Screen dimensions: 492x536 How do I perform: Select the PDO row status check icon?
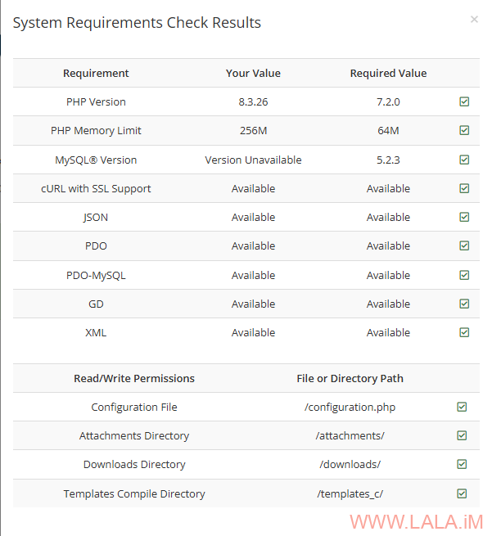tap(464, 245)
